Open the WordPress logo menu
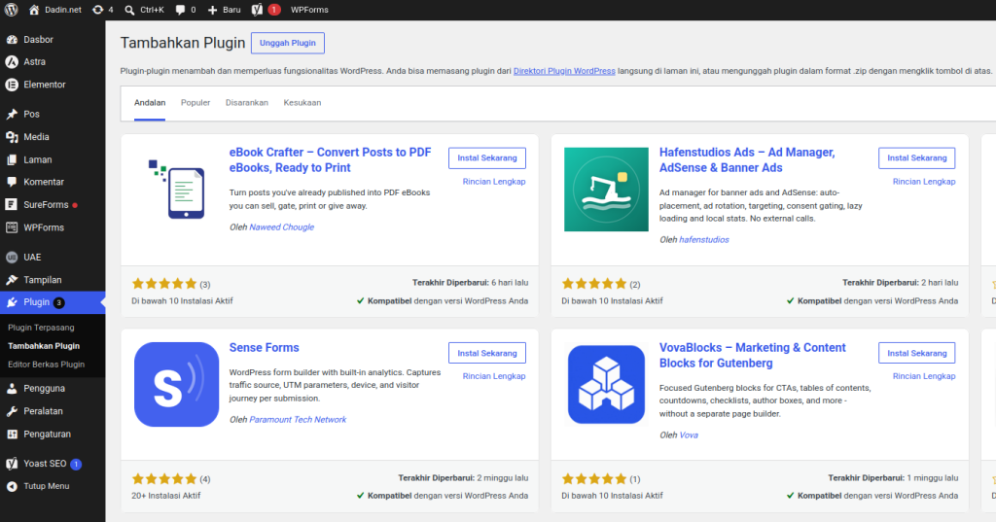Screen dimensions: 996x522 point(12,10)
